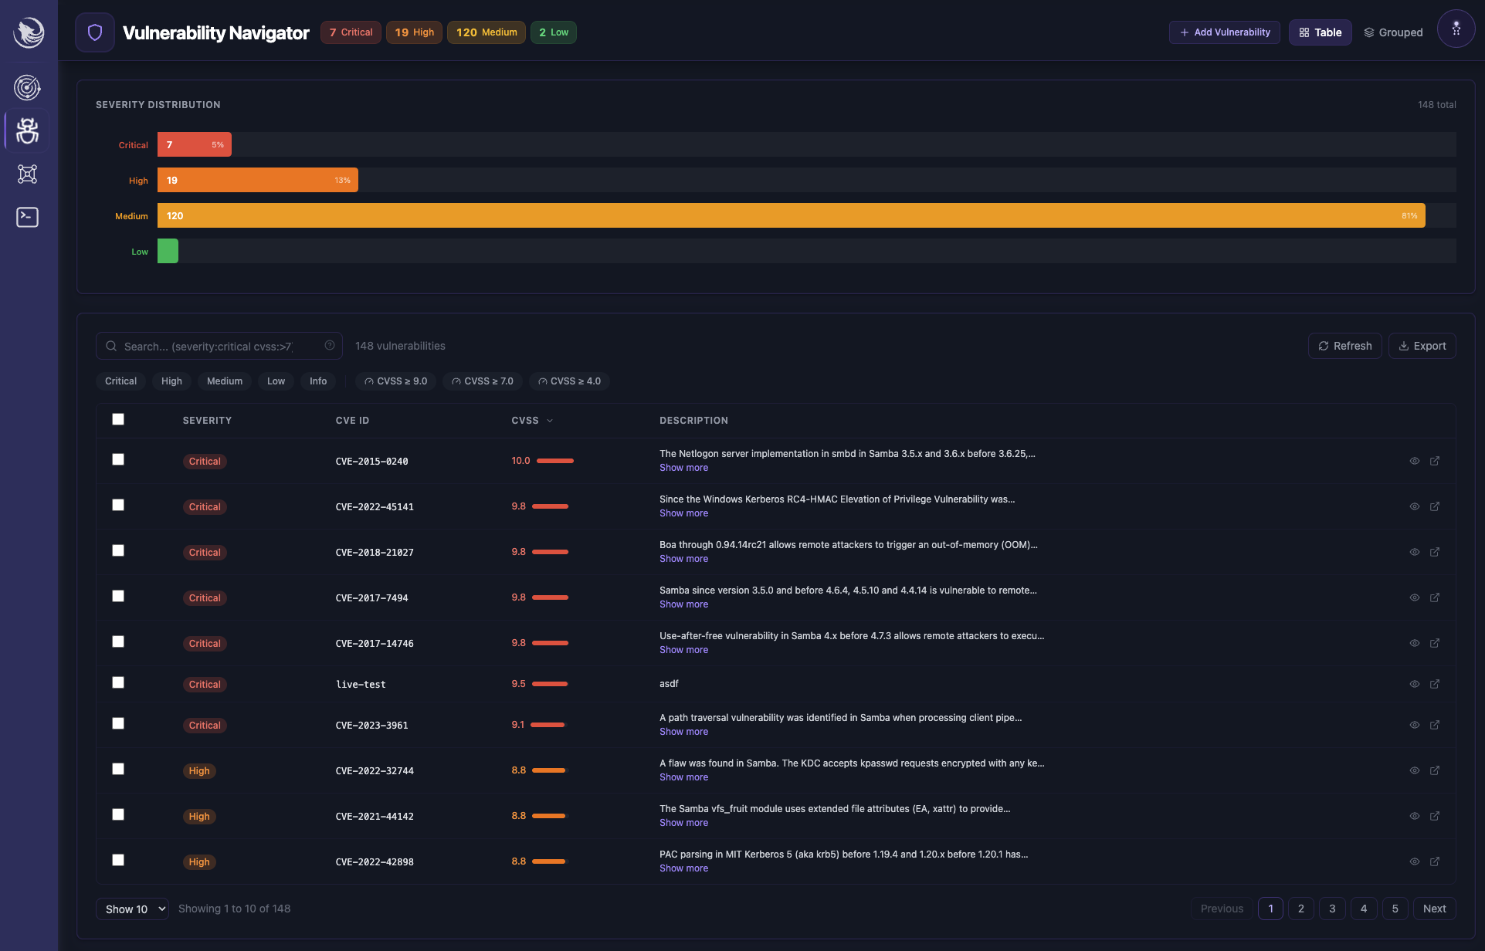Check the select-all checkbox in table header
1485x951 pixels.
coord(118,419)
